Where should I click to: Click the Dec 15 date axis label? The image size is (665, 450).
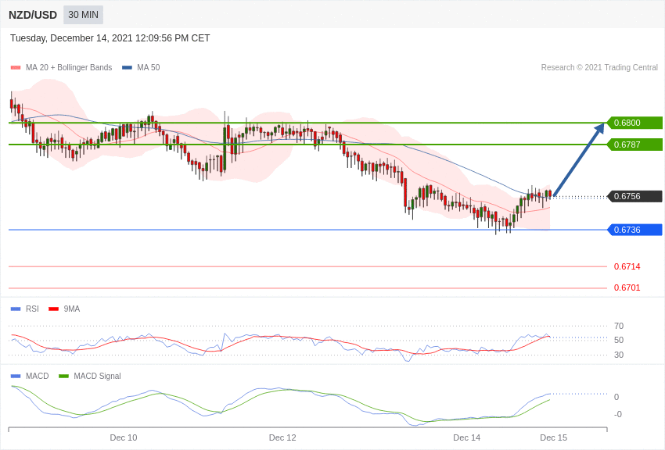pos(553,437)
